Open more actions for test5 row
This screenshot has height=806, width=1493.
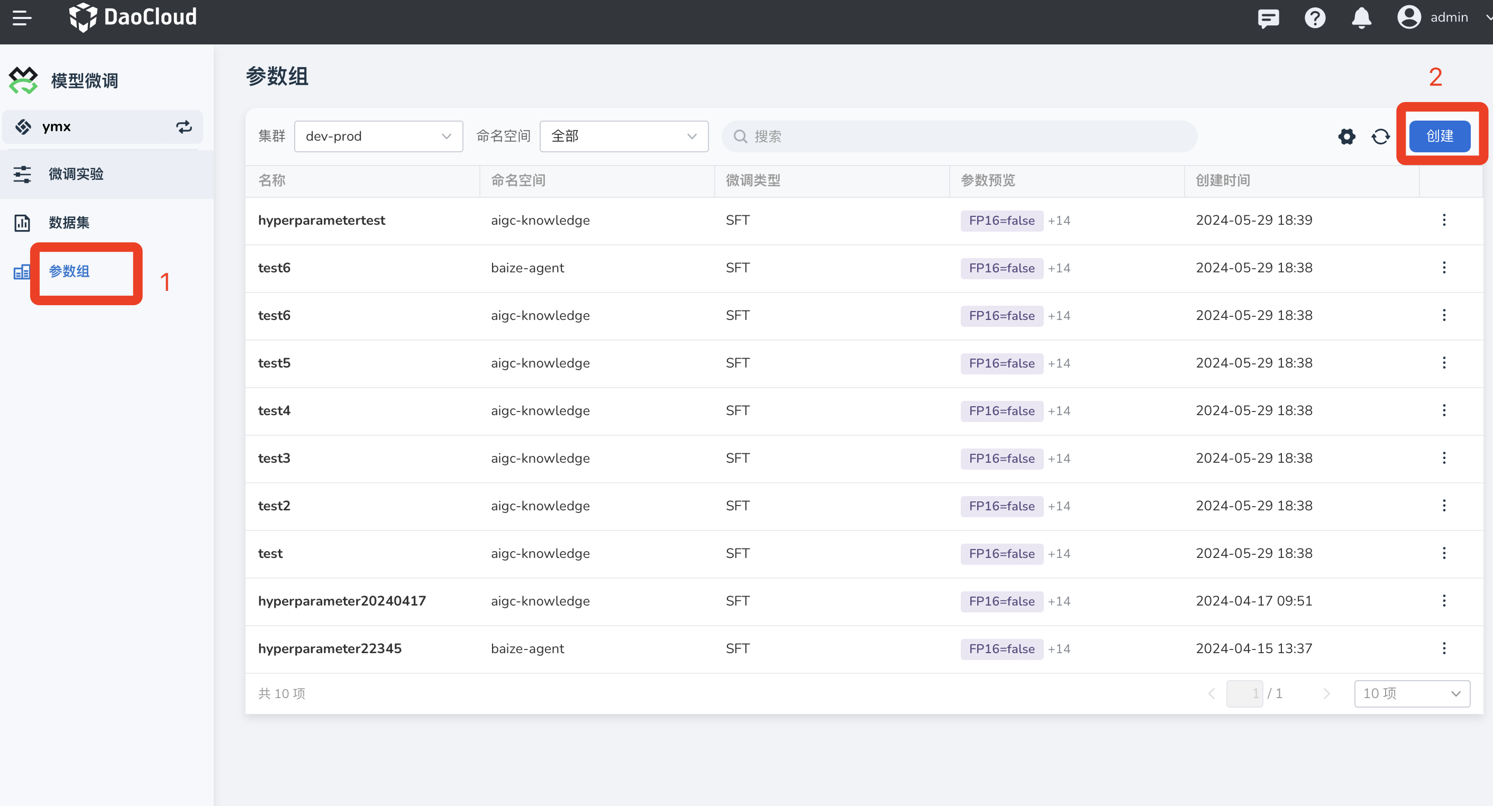tap(1444, 363)
